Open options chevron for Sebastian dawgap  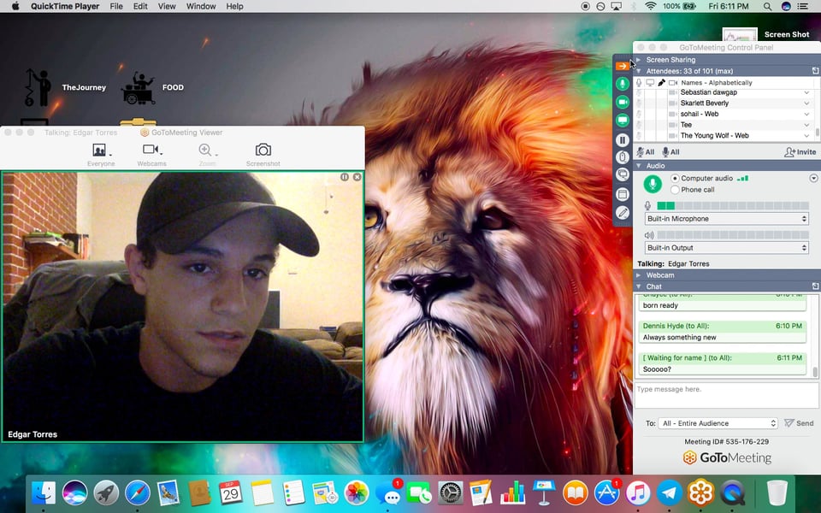(x=806, y=92)
